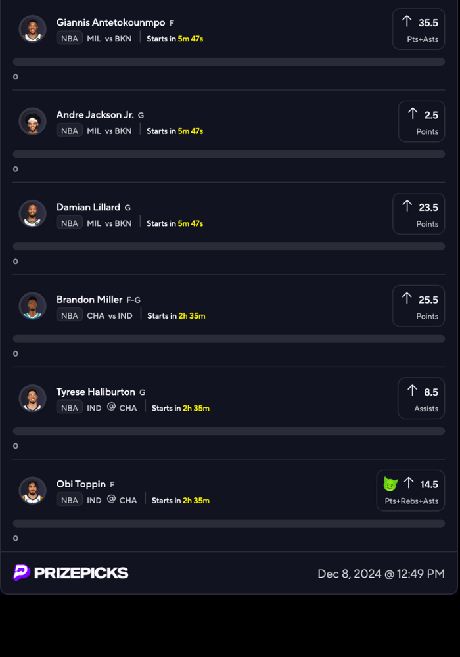Select the 8.5 Assists pick for Haliburton
460x657 pixels.
pos(421,398)
